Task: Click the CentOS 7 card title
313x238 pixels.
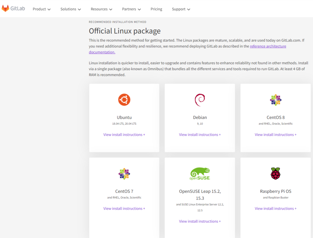Action: tap(124, 192)
